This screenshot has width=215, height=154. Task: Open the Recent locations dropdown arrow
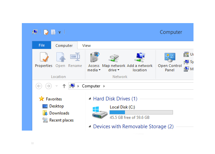(x=56, y=86)
